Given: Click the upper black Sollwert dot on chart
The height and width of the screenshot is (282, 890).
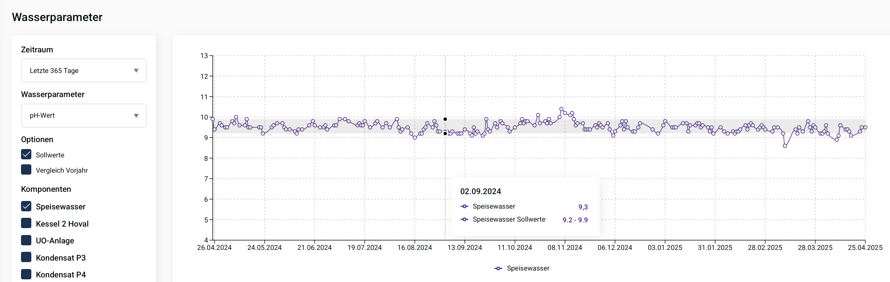Looking at the screenshot, I should click(445, 119).
